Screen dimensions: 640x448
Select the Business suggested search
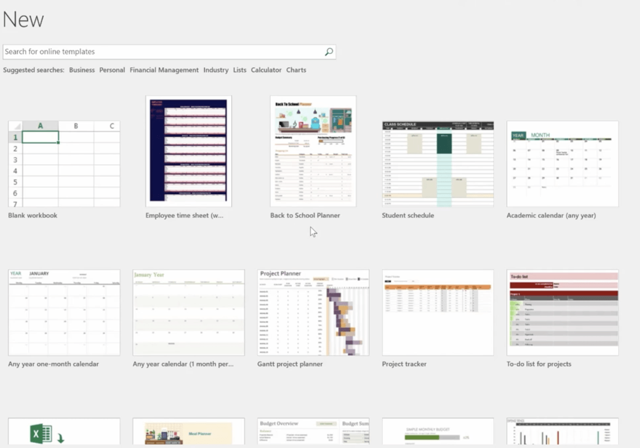[82, 70]
